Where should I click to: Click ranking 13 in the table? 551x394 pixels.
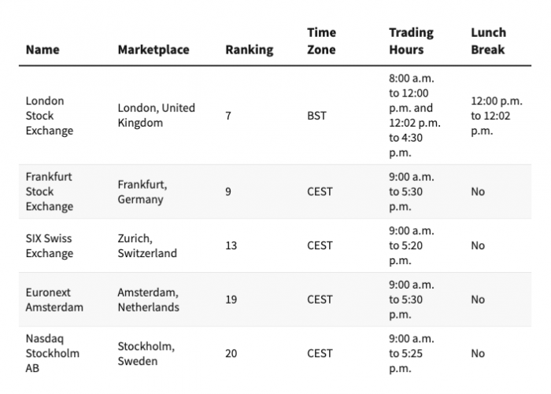click(231, 245)
